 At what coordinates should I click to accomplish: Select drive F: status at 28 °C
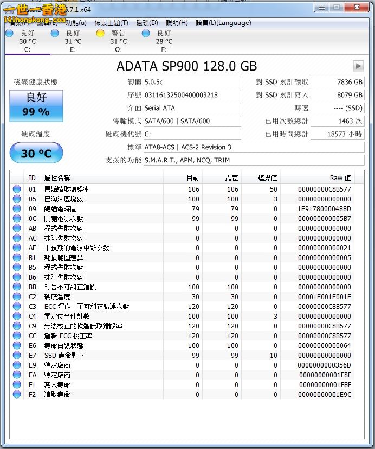[164, 41]
